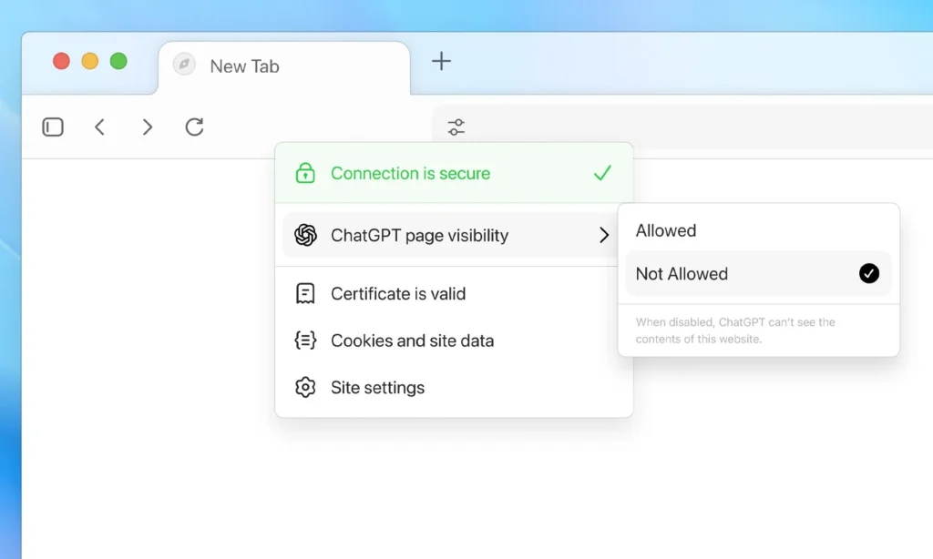
Task: Reload the page using the refresh icon
Action: coord(193,127)
